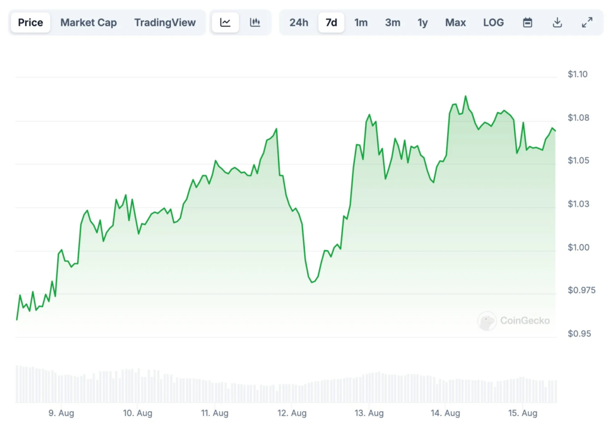
Task: Switch to the TradingView tab
Action: (x=165, y=22)
